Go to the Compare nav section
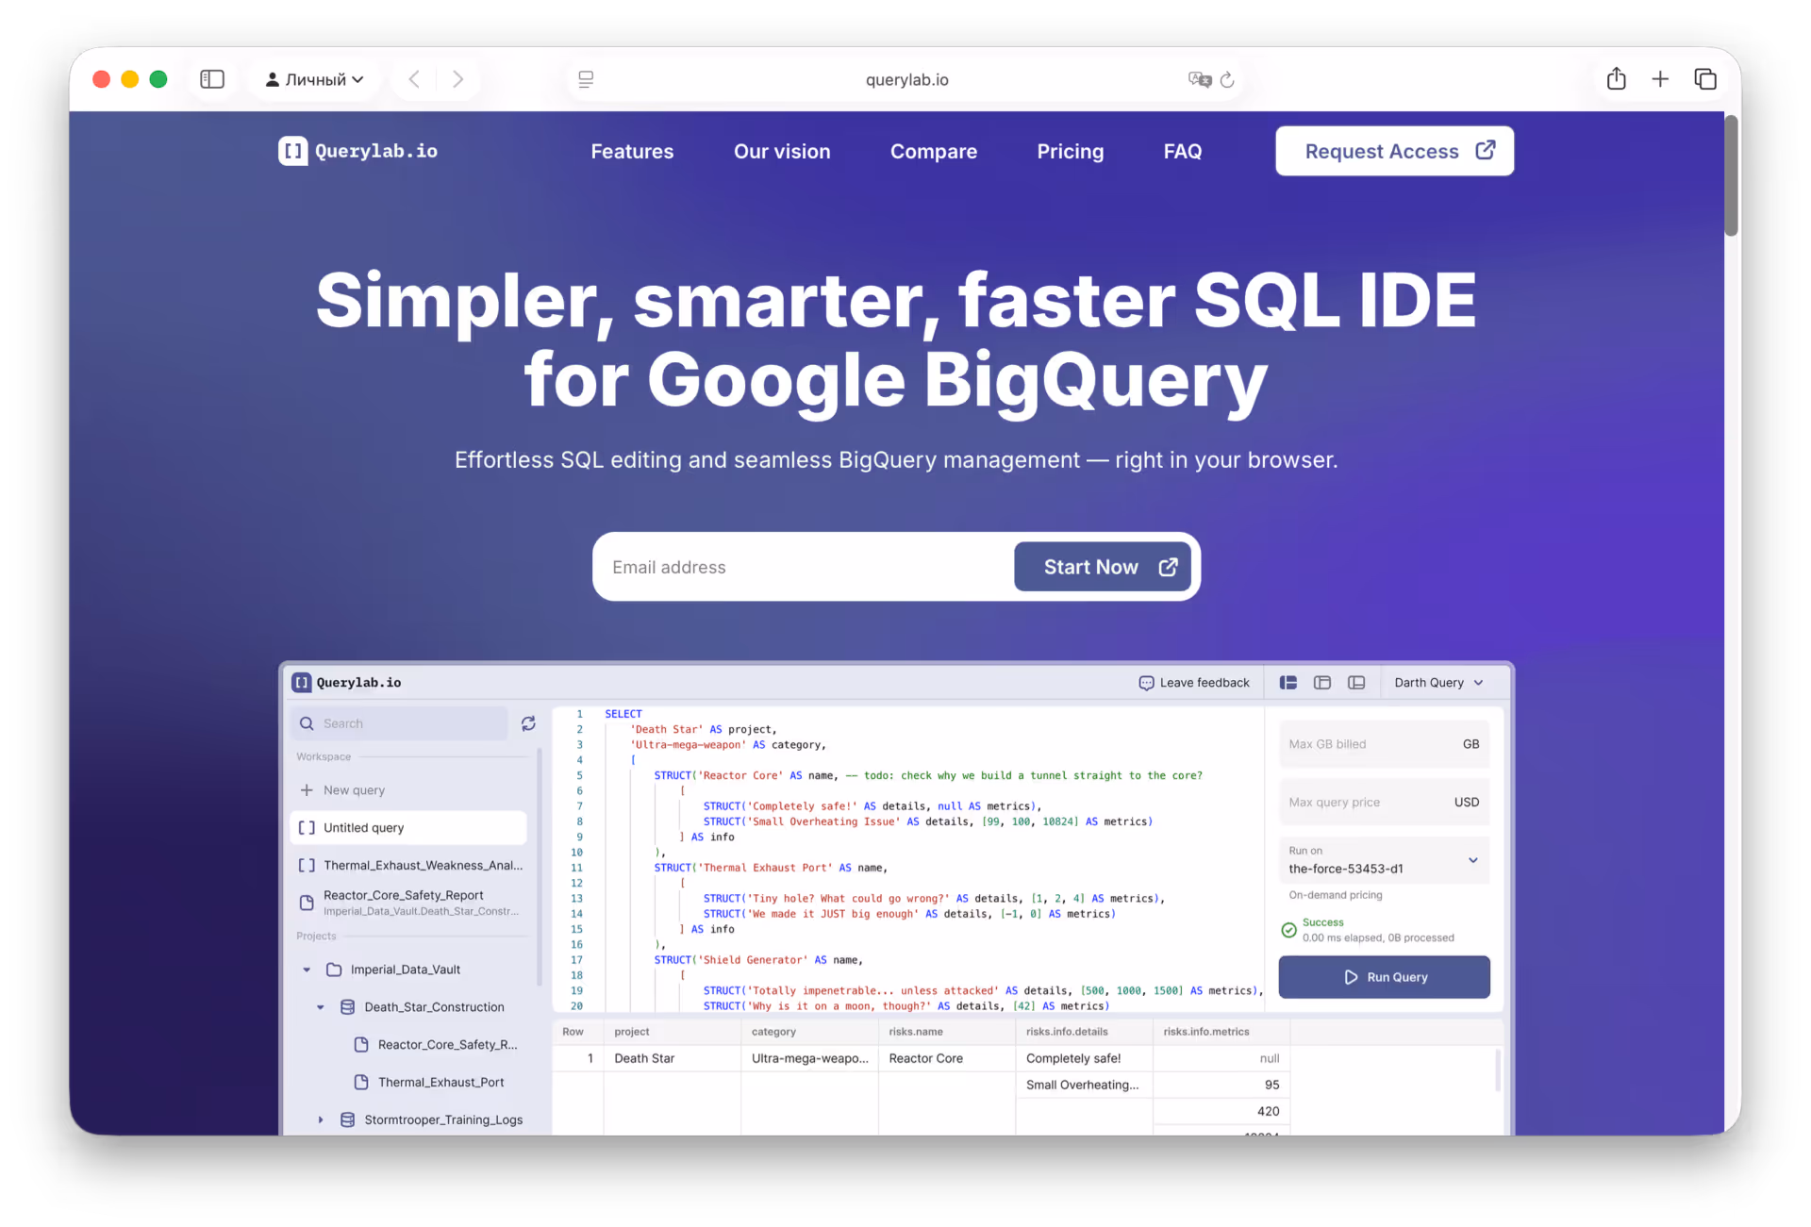Image resolution: width=1811 pixels, height=1227 pixels. click(x=933, y=151)
